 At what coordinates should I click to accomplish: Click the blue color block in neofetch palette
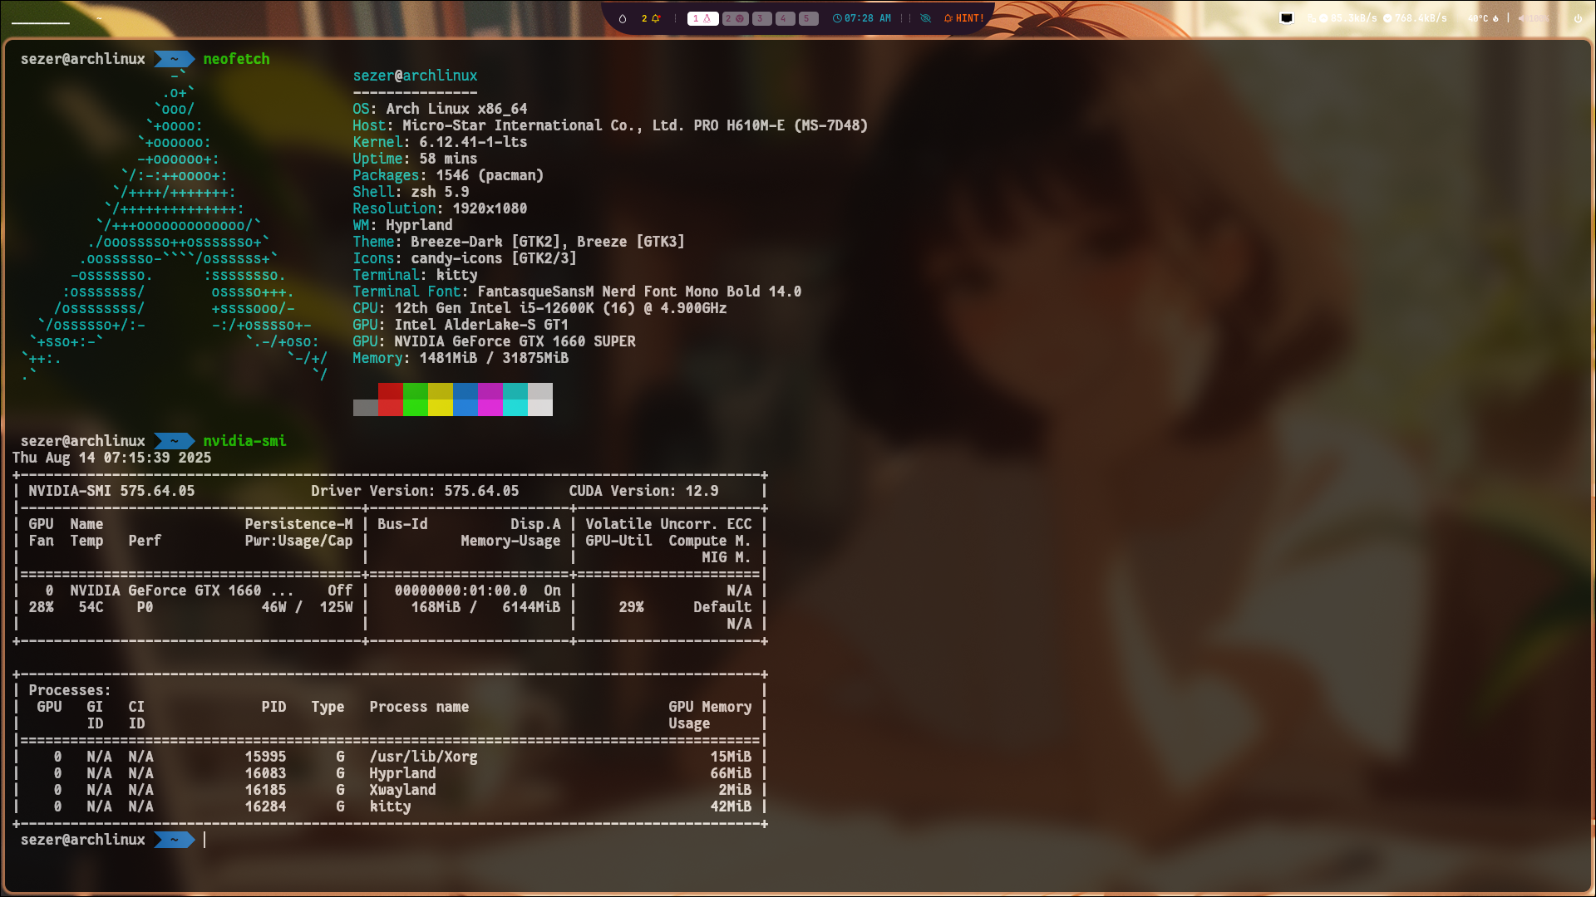point(465,399)
